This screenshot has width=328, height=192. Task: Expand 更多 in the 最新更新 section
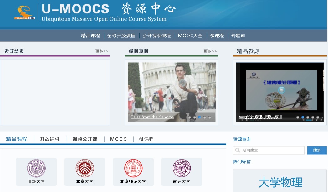click(x=210, y=51)
